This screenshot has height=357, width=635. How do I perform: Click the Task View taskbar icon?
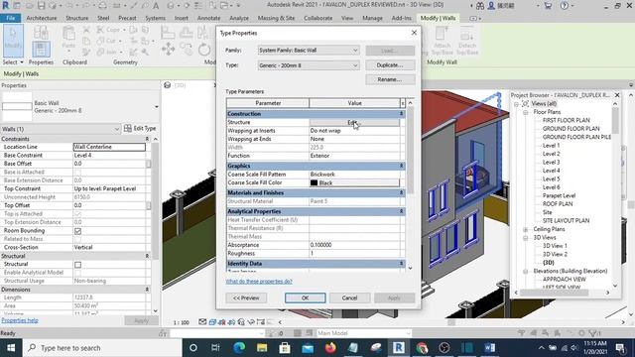pyautogui.click(x=215, y=348)
